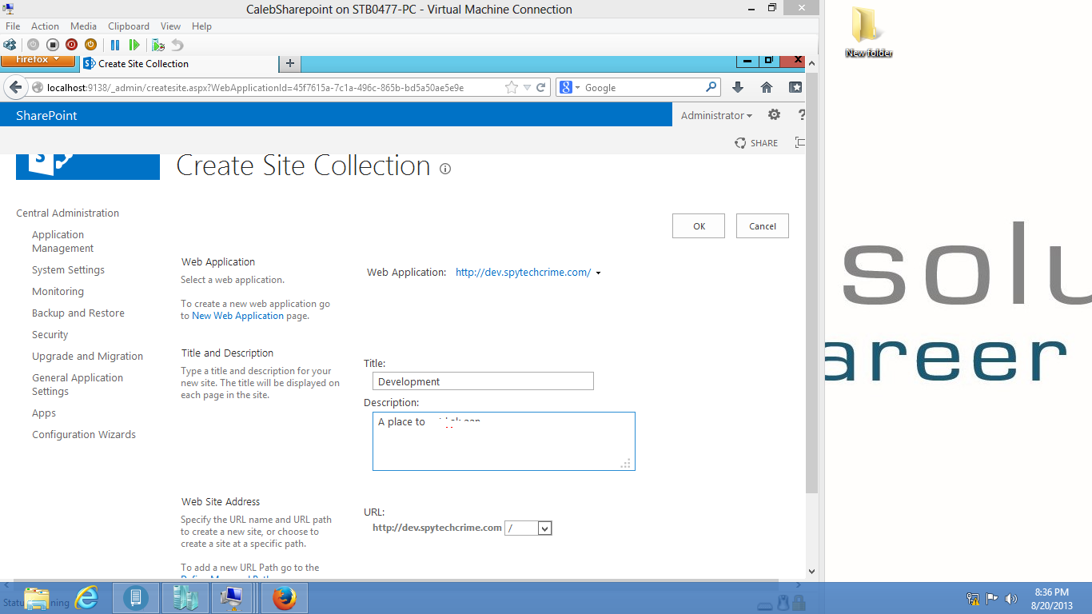The image size is (1092, 614).
Task: Turn off the virtual machine with Stop icon
Action: pyautogui.click(x=52, y=45)
